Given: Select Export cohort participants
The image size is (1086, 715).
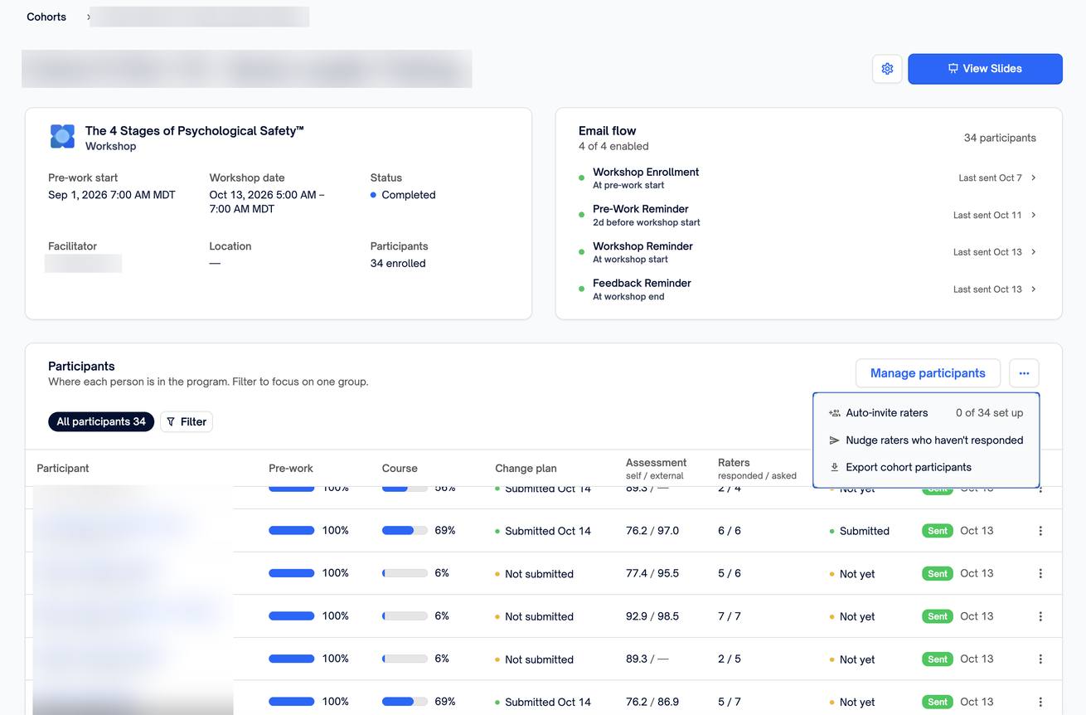Looking at the screenshot, I should 926,468.
